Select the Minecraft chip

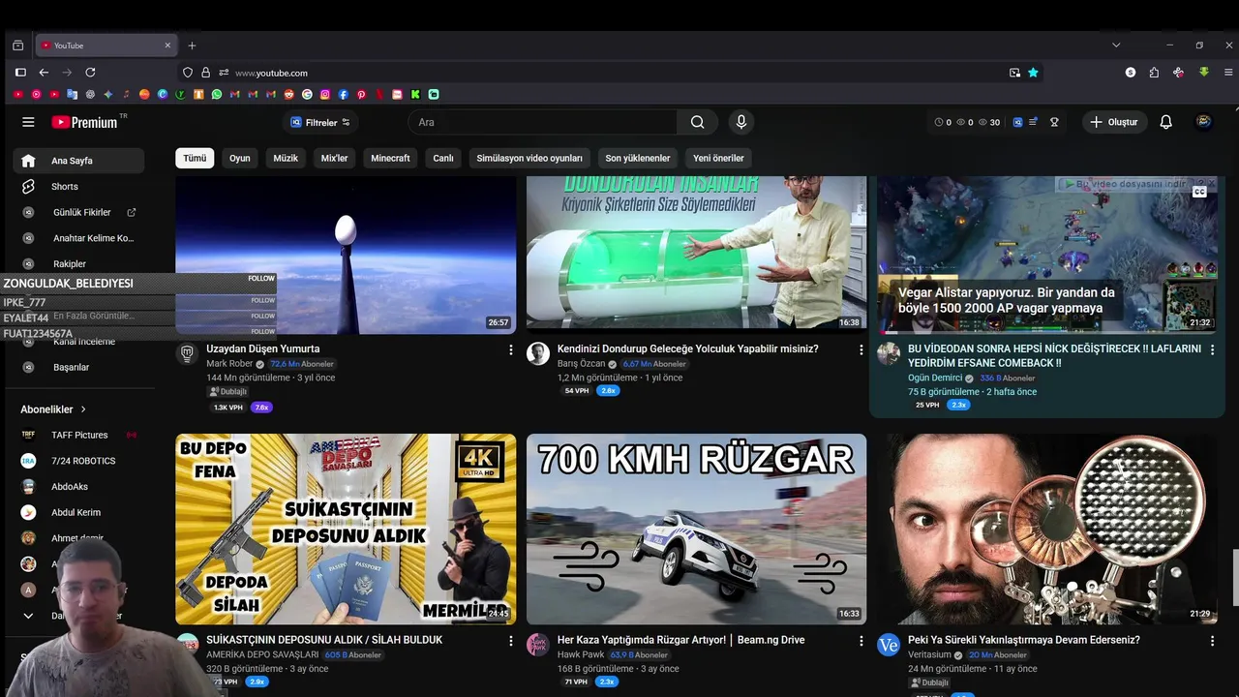390,158
